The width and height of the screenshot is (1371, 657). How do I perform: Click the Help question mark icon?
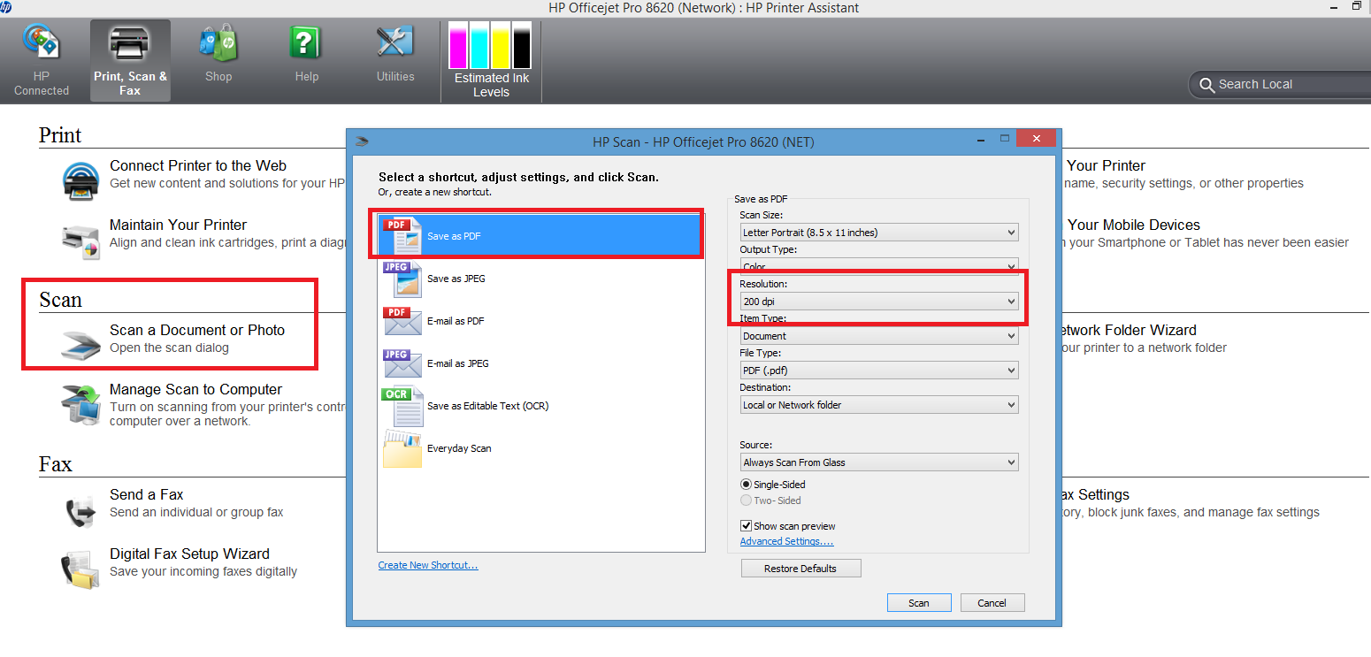tap(306, 43)
